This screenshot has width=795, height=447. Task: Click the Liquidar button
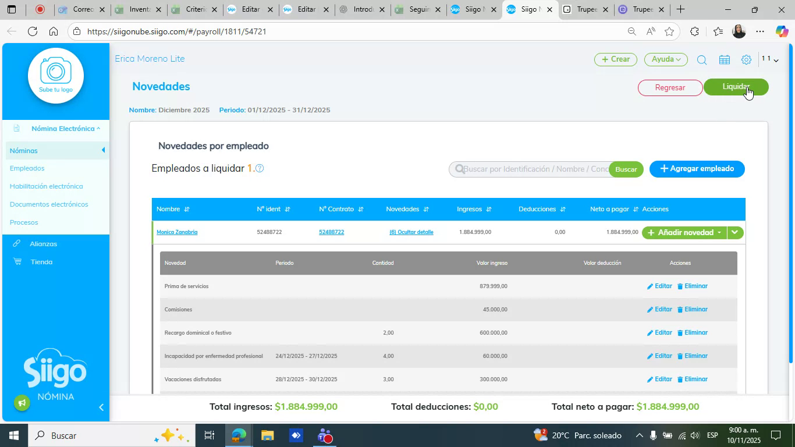(736, 87)
